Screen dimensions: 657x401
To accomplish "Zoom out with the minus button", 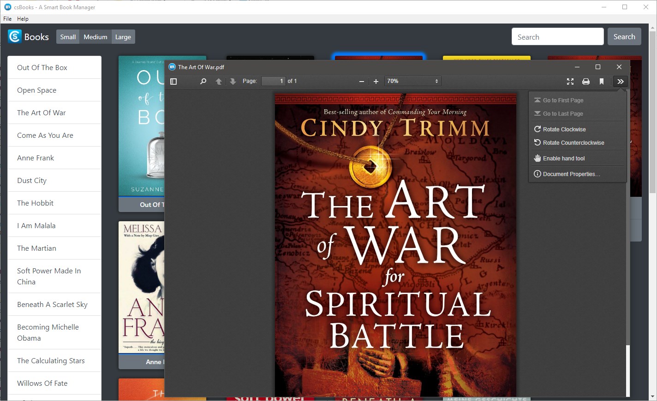I will pyautogui.click(x=362, y=82).
